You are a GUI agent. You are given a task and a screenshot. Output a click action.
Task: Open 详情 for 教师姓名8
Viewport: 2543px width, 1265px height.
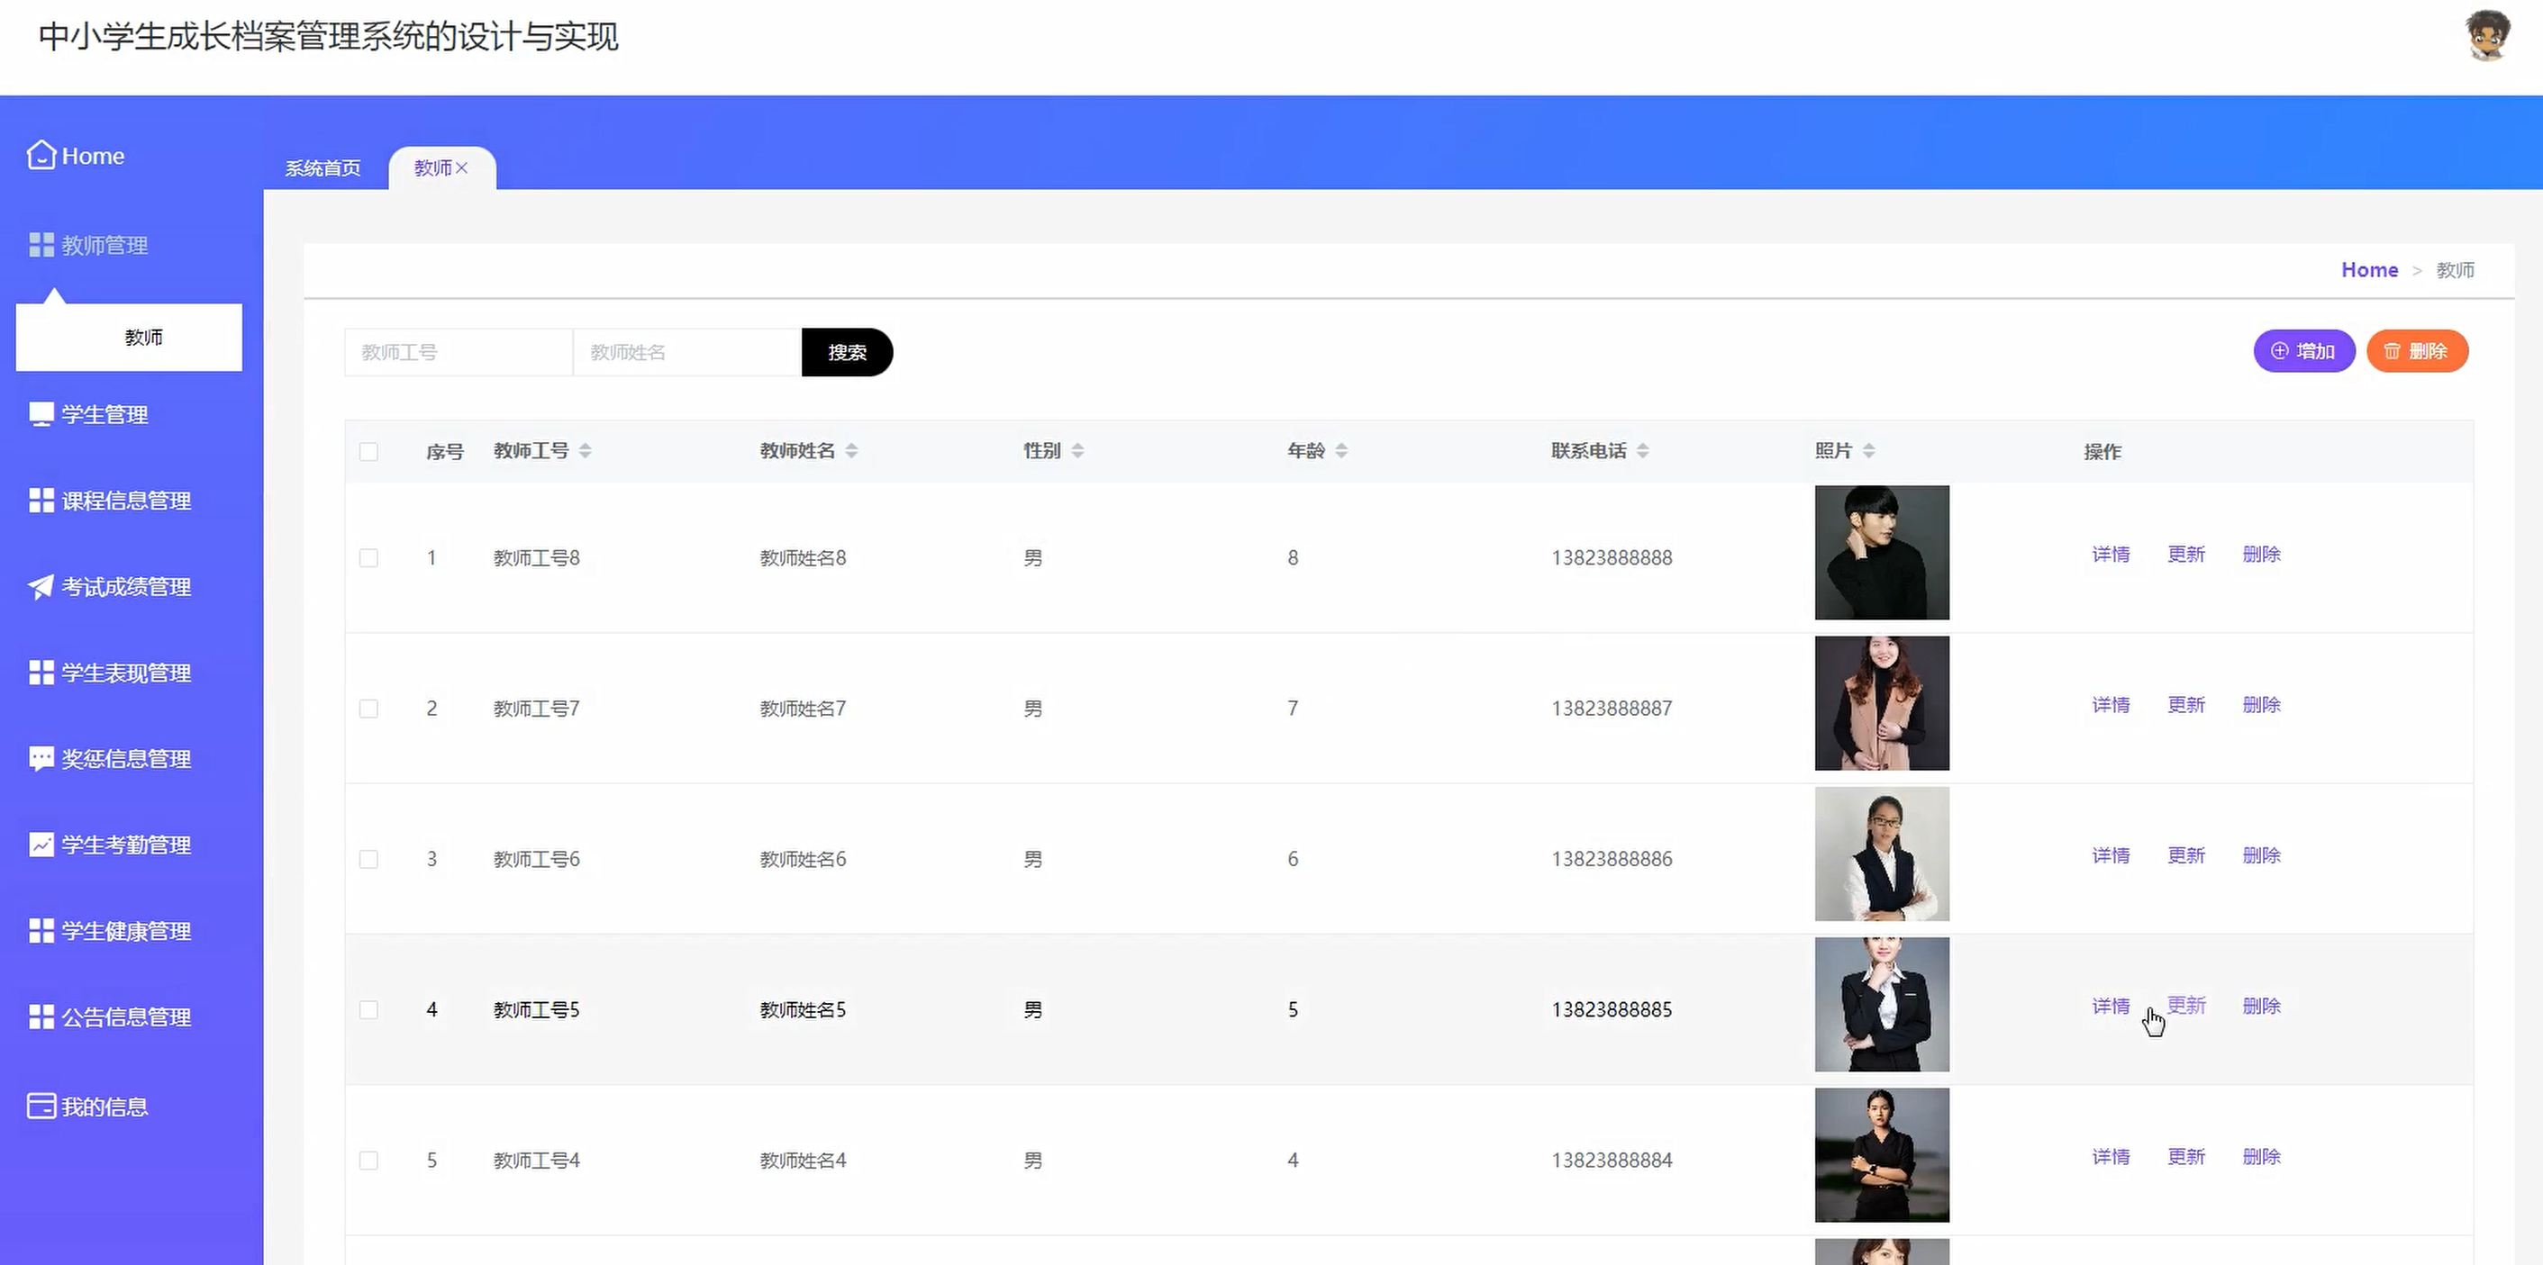[2111, 554]
